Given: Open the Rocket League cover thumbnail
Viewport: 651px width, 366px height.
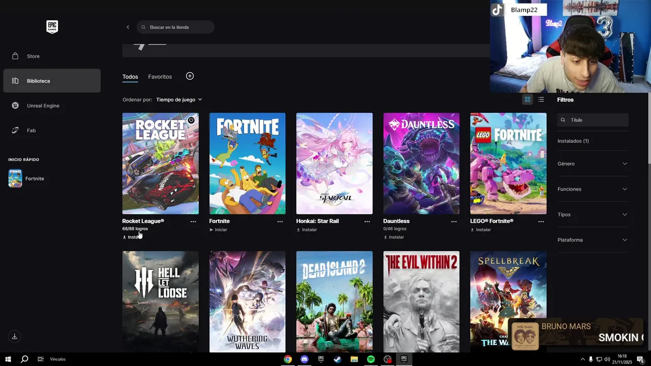Looking at the screenshot, I should tap(160, 163).
